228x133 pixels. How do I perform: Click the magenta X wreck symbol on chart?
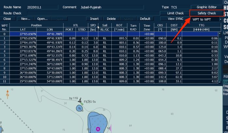[x=98, y=129]
